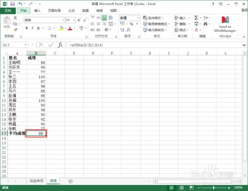
Task: Toggle top vertical alignment
Action: 93,18
